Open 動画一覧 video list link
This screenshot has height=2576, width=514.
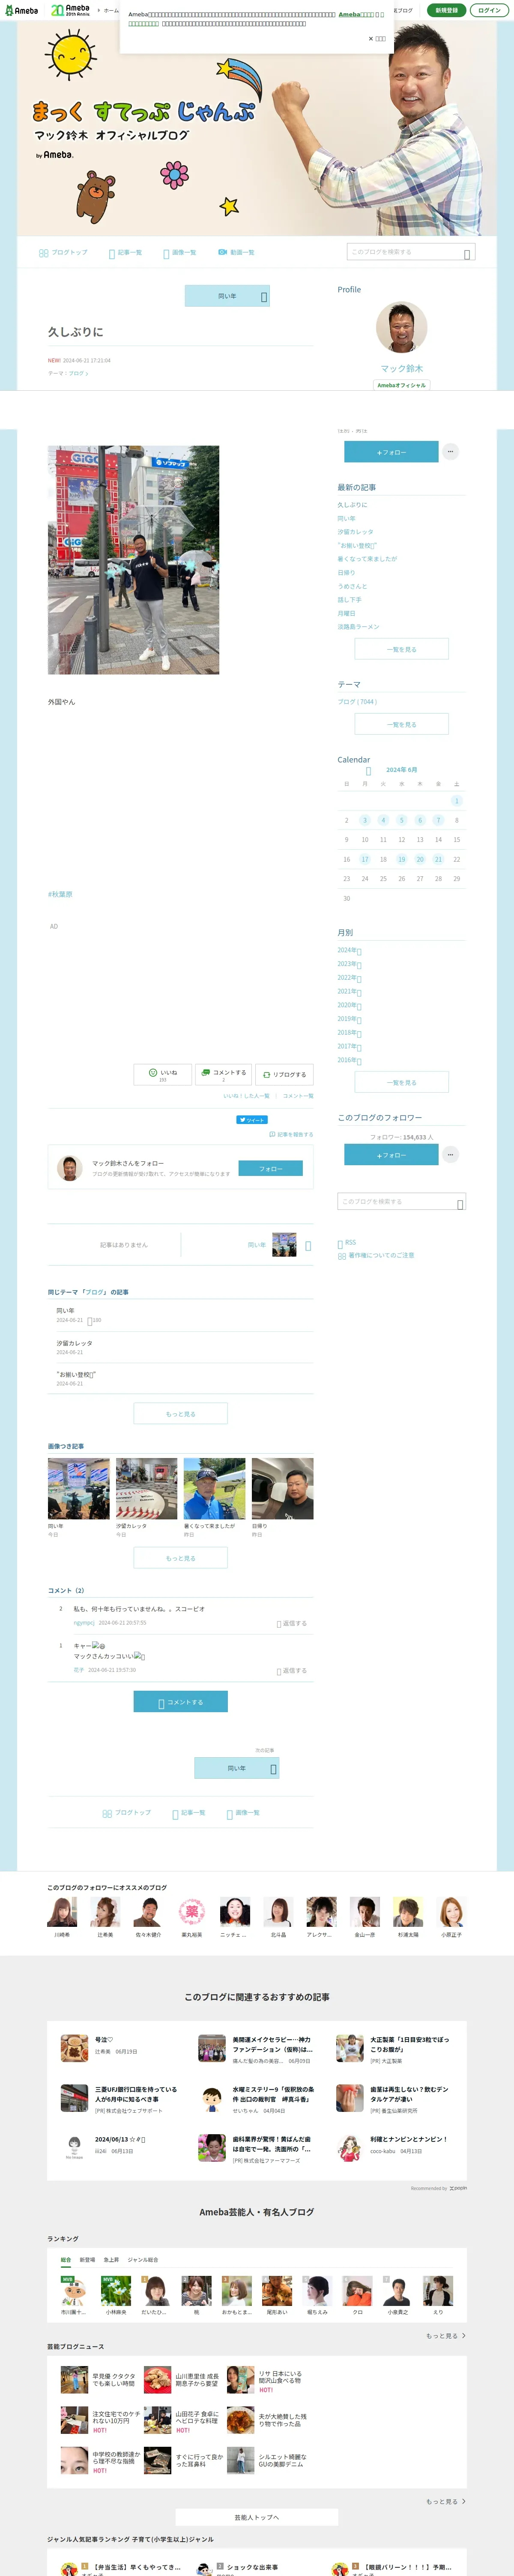click(x=236, y=253)
